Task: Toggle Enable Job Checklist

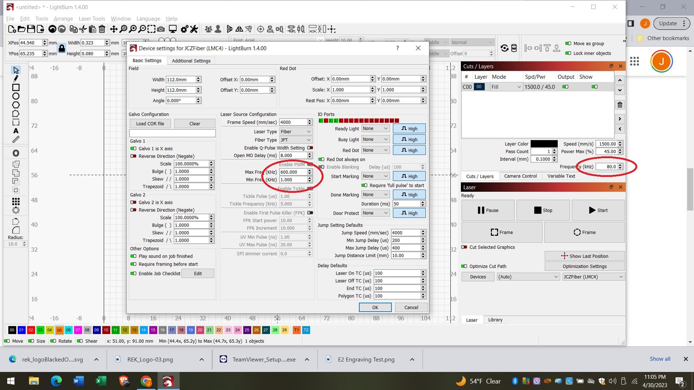Action: point(133,273)
